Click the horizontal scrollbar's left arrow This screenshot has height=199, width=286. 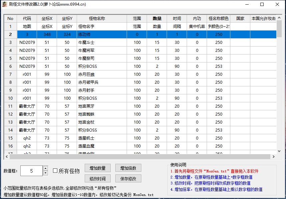click(7, 157)
